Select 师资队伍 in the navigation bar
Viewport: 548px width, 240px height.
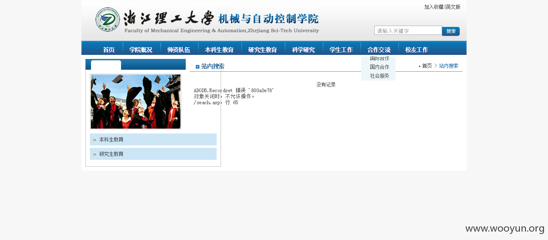pyautogui.click(x=179, y=50)
